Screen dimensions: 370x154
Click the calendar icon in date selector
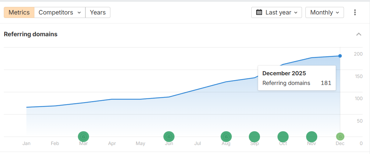pyautogui.click(x=259, y=12)
